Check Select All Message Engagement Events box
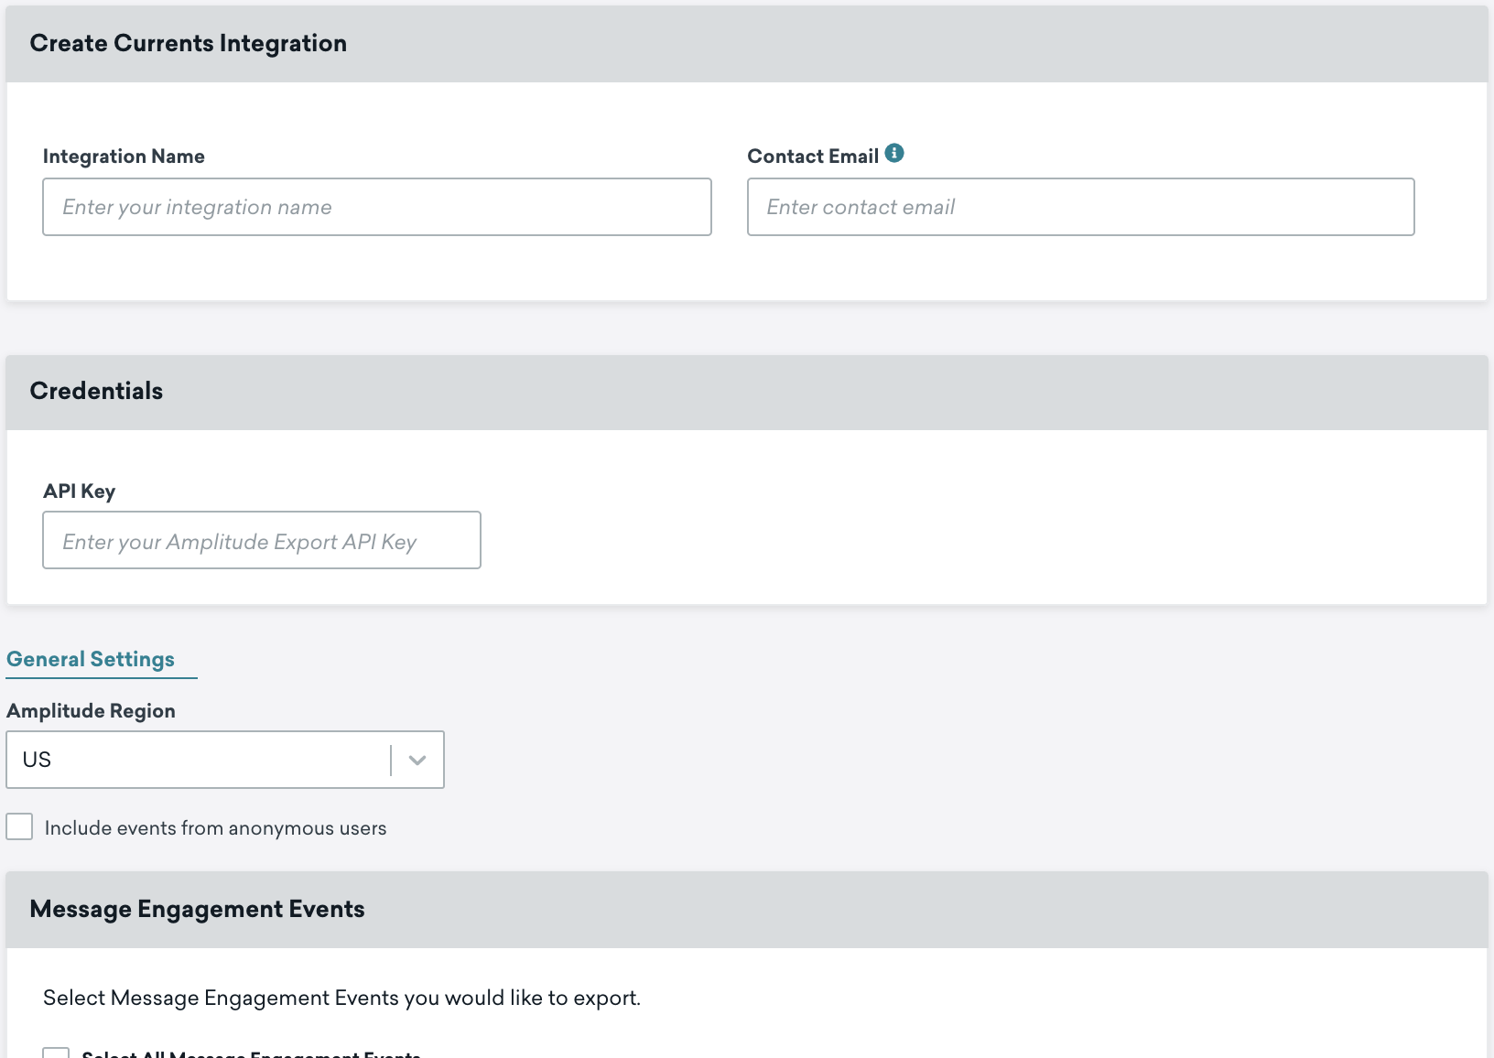The width and height of the screenshot is (1494, 1058). tap(56, 1054)
